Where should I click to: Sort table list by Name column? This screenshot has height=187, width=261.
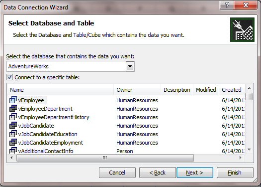click(61, 90)
